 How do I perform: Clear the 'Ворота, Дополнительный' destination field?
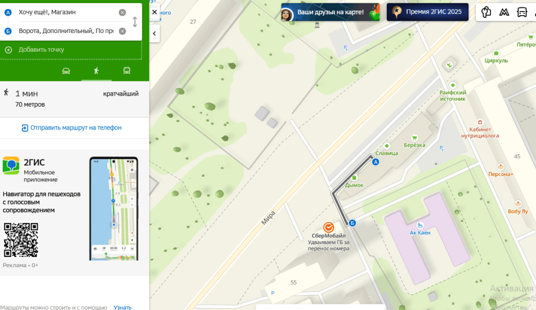pyautogui.click(x=122, y=31)
